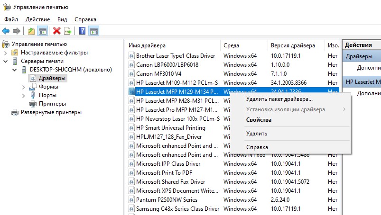Click the HPLJM127_128_Fax_Driver row icon
This screenshot has width=381, height=215.
pyautogui.click(x=131, y=137)
